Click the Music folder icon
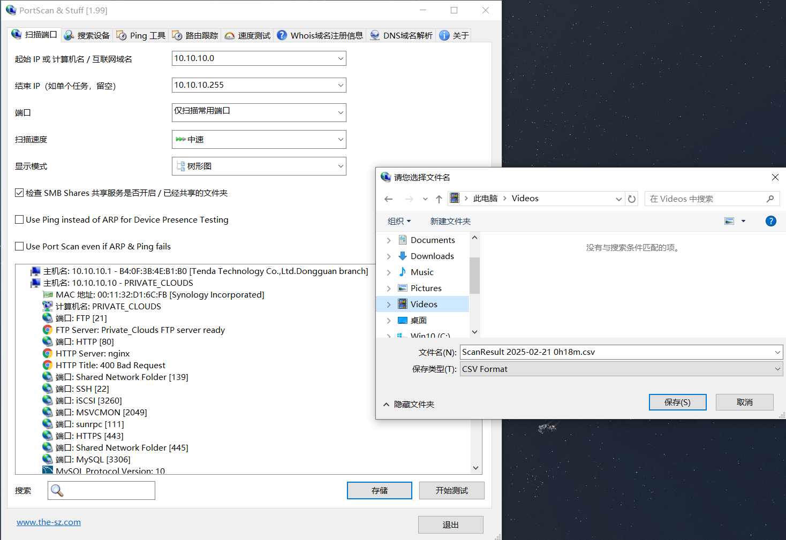 pyautogui.click(x=403, y=272)
